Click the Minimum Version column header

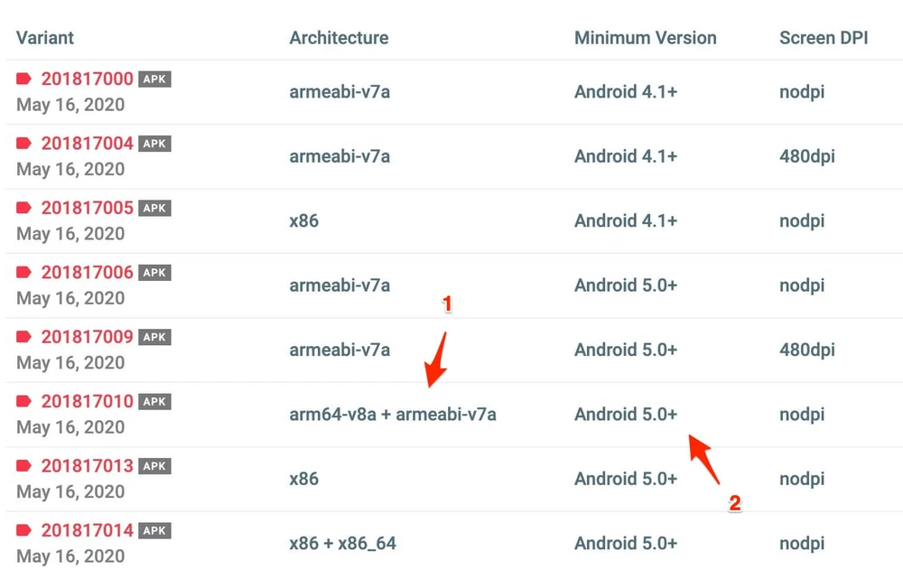coord(645,38)
